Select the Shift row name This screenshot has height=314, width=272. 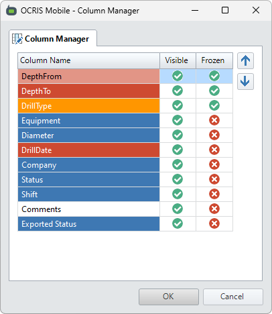(x=88, y=195)
